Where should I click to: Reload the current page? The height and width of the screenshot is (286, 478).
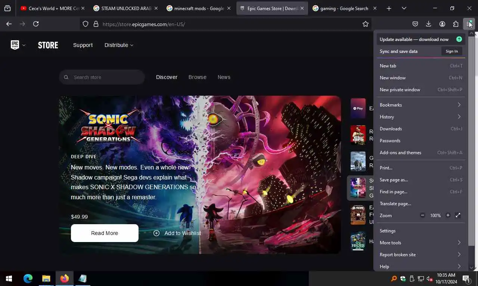[36, 24]
